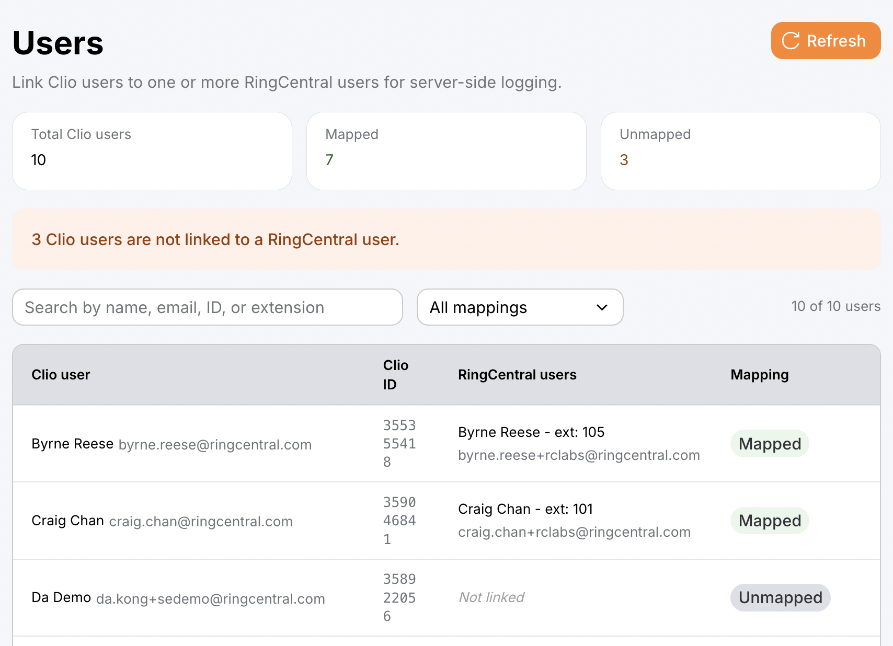893x646 pixels.
Task: Click the 10 of 10 users counter
Action: (x=835, y=306)
